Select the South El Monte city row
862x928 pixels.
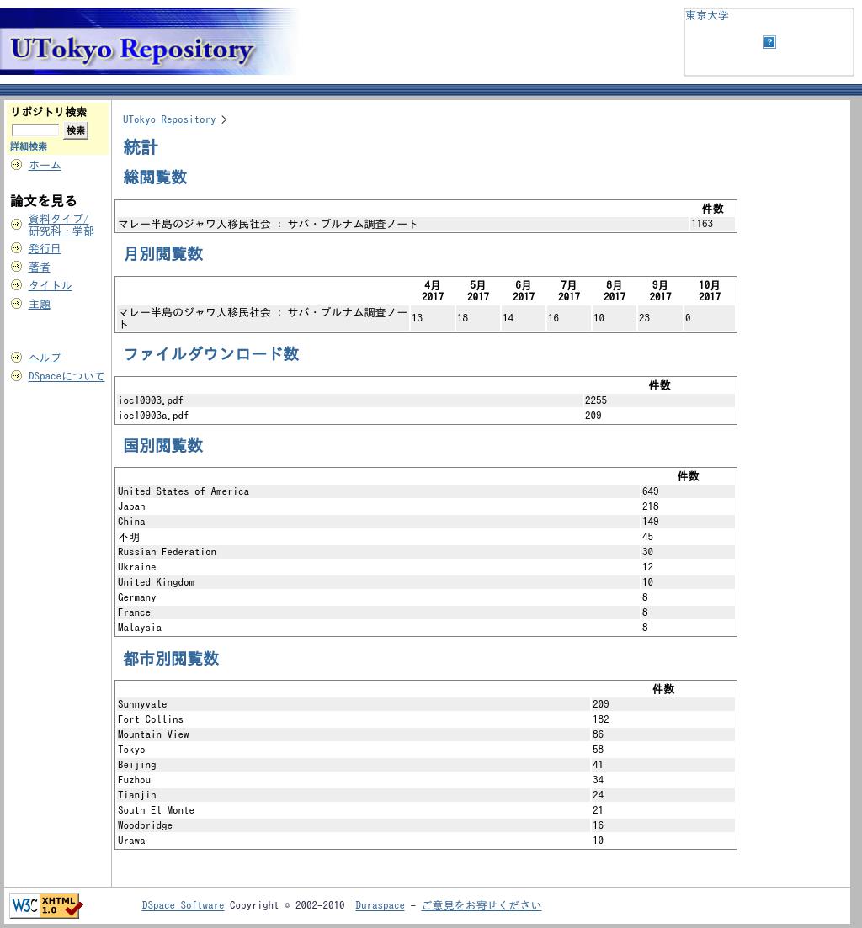click(x=426, y=810)
